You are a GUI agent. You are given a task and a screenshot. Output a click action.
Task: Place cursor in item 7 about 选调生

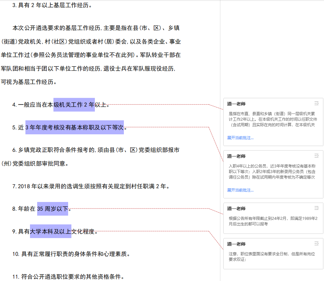click(91, 186)
